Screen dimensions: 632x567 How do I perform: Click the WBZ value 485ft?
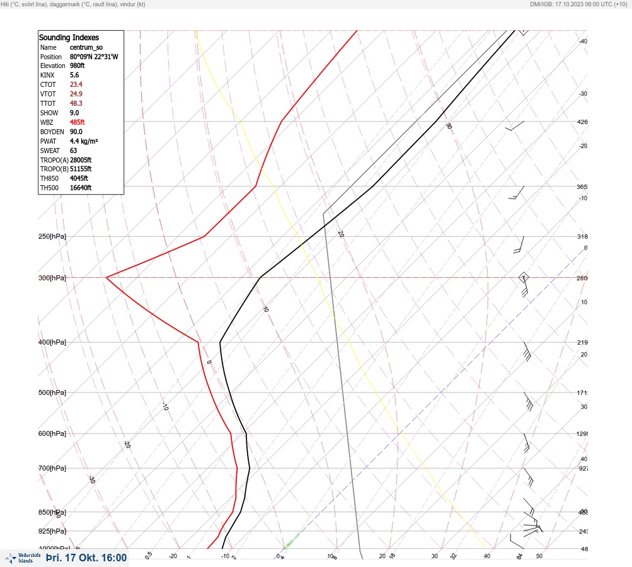click(78, 122)
